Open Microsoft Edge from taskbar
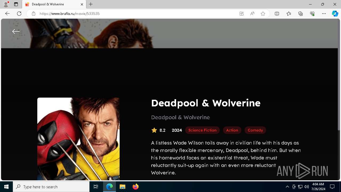The height and width of the screenshot is (192, 341). pos(109,187)
